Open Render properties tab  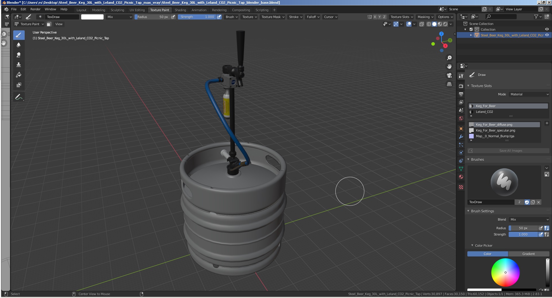(x=461, y=86)
